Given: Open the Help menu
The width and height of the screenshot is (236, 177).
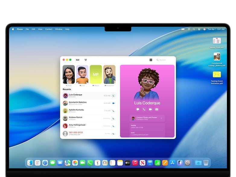Looking at the screenshot, I should (x=67, y=29).
